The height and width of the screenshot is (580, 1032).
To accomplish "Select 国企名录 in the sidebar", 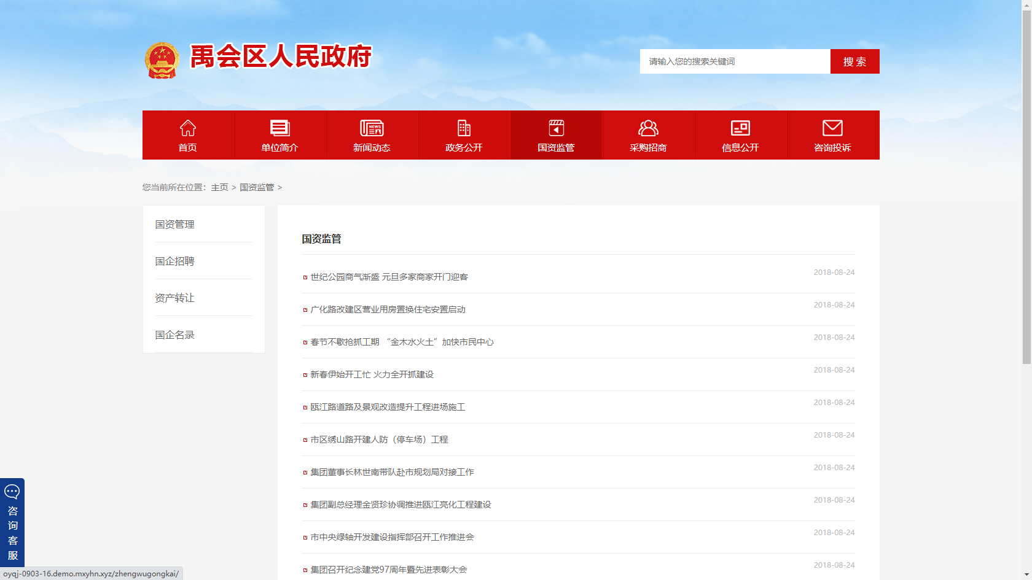I will [175, 335].
